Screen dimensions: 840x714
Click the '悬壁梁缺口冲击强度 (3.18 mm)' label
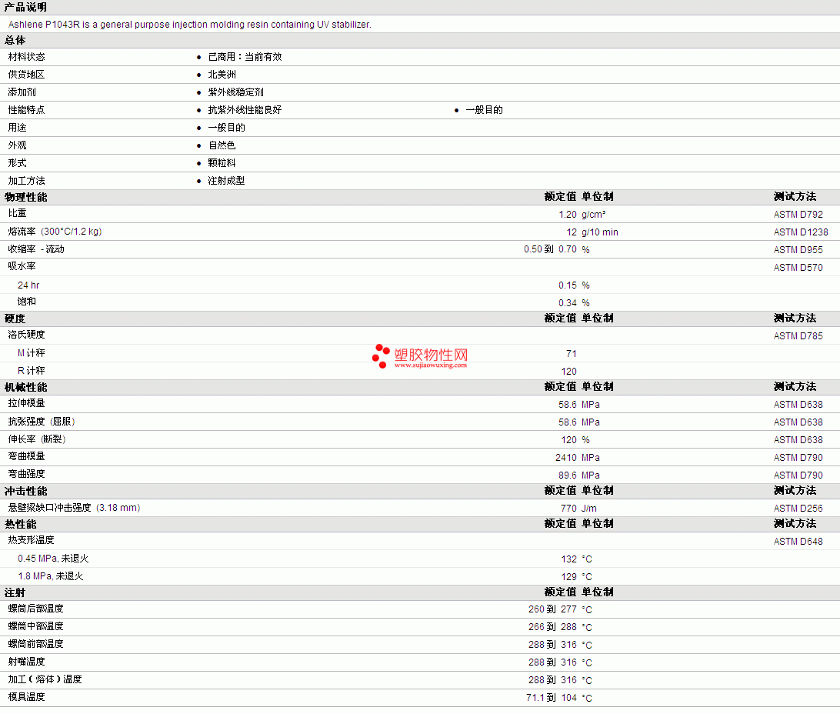[x=74, y=507]
